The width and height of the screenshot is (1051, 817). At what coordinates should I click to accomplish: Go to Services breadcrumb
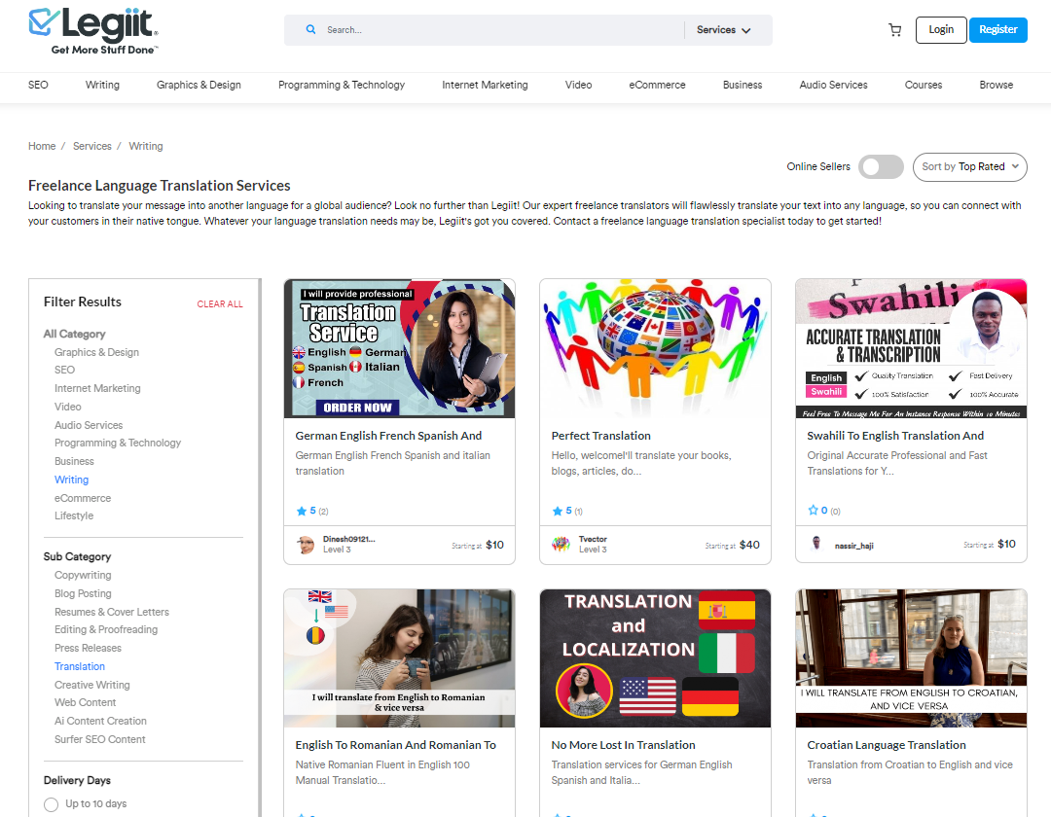tap(92, 146)
